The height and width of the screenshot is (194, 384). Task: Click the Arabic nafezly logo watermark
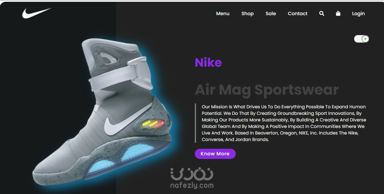point(192,174)
